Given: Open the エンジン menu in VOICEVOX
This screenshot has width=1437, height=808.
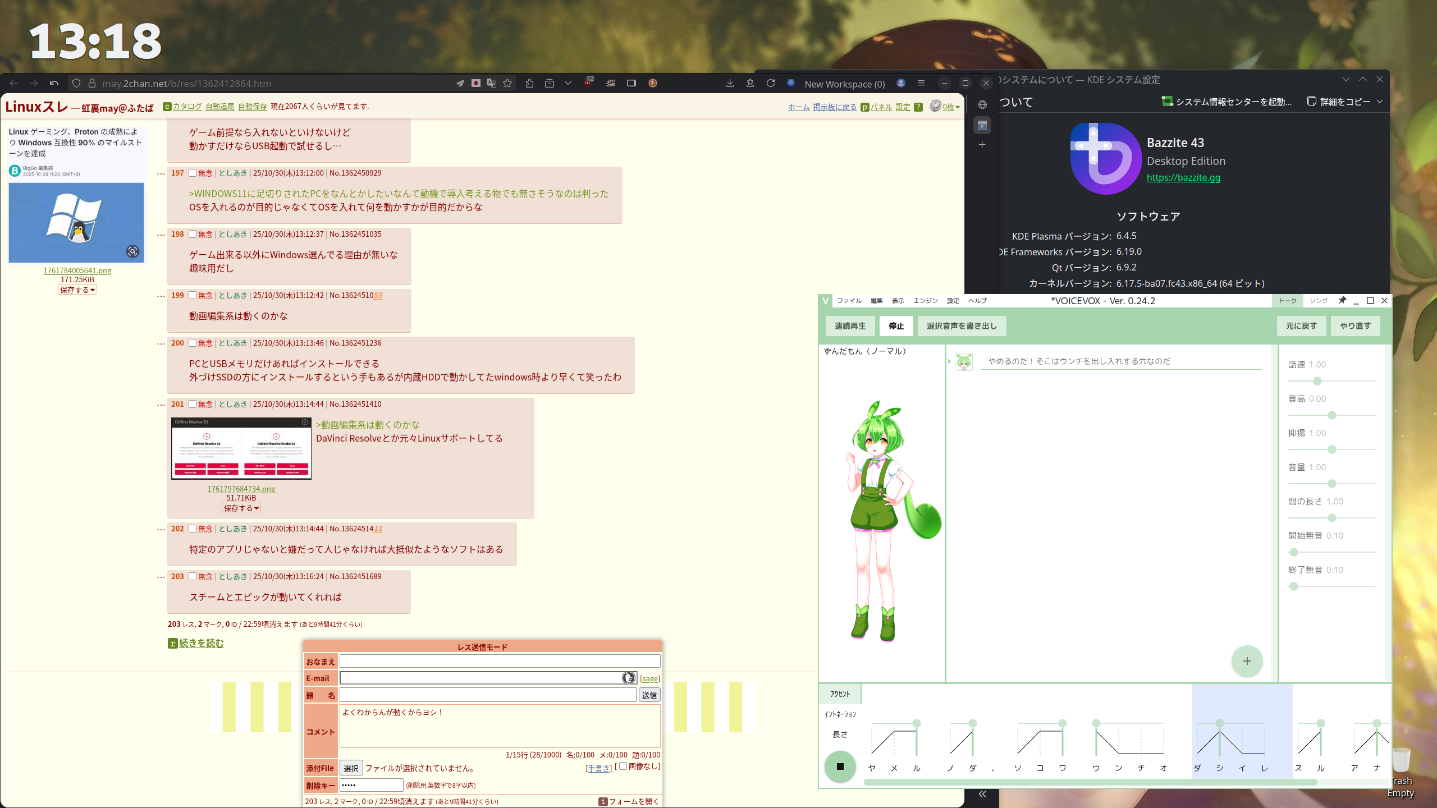Looking at the screenshot, I should pyautogui.click(x=925, y=301).
